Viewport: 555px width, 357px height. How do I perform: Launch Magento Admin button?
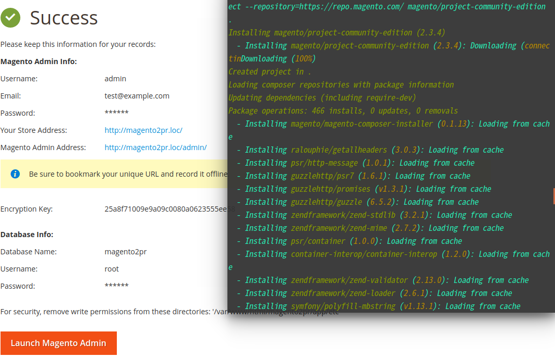[x=59, y=343]
